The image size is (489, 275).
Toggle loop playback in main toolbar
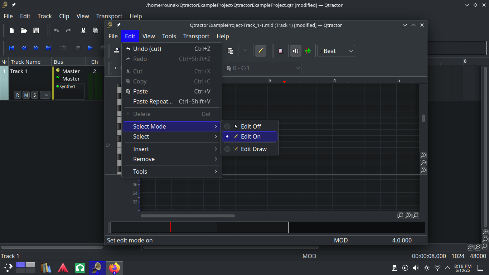tap(63, 48)
